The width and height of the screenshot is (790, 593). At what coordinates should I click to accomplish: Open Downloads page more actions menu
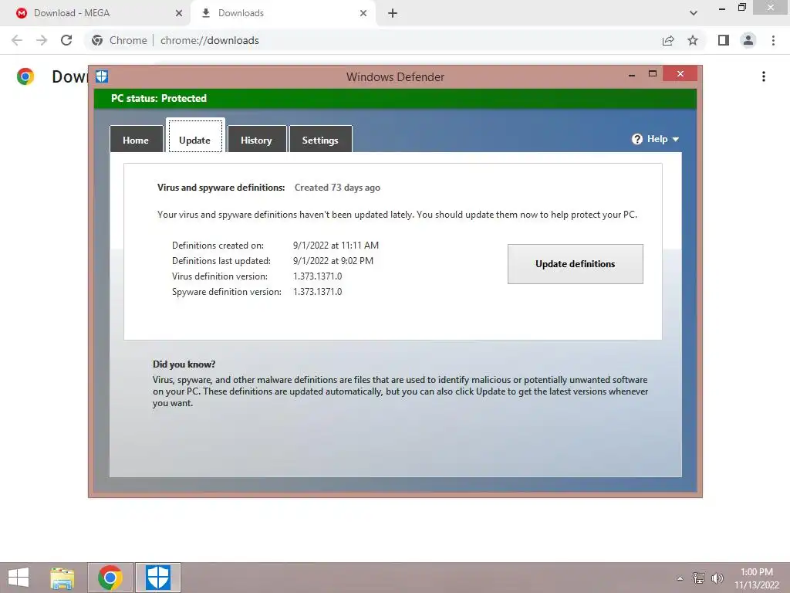764,76
